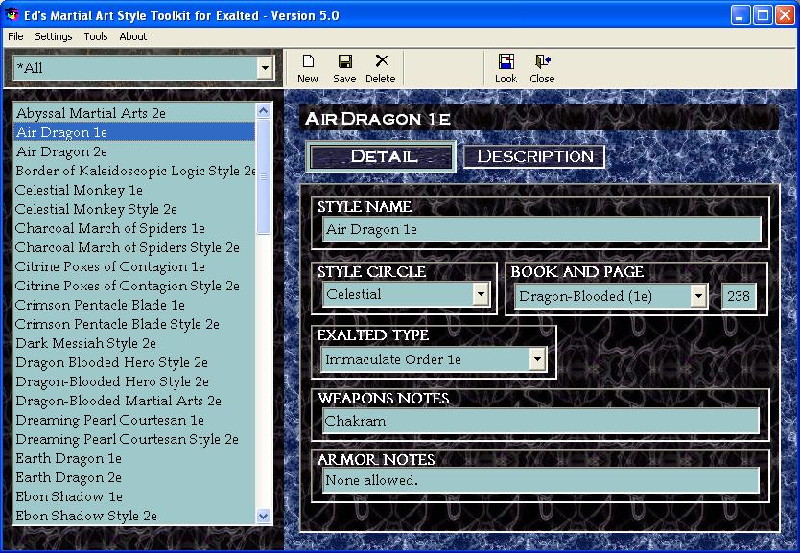The image size is (800, 553).
Task: Maximize the Toolkit window
Action: pos(763,14)
